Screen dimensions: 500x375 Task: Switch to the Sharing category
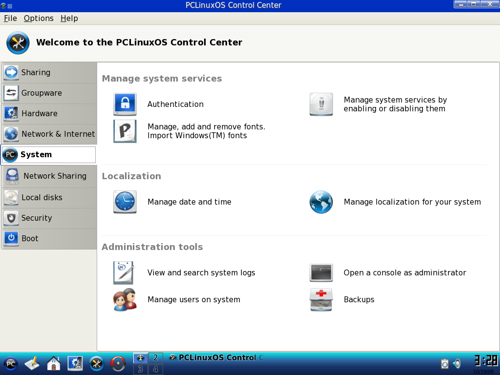(49, 73)
